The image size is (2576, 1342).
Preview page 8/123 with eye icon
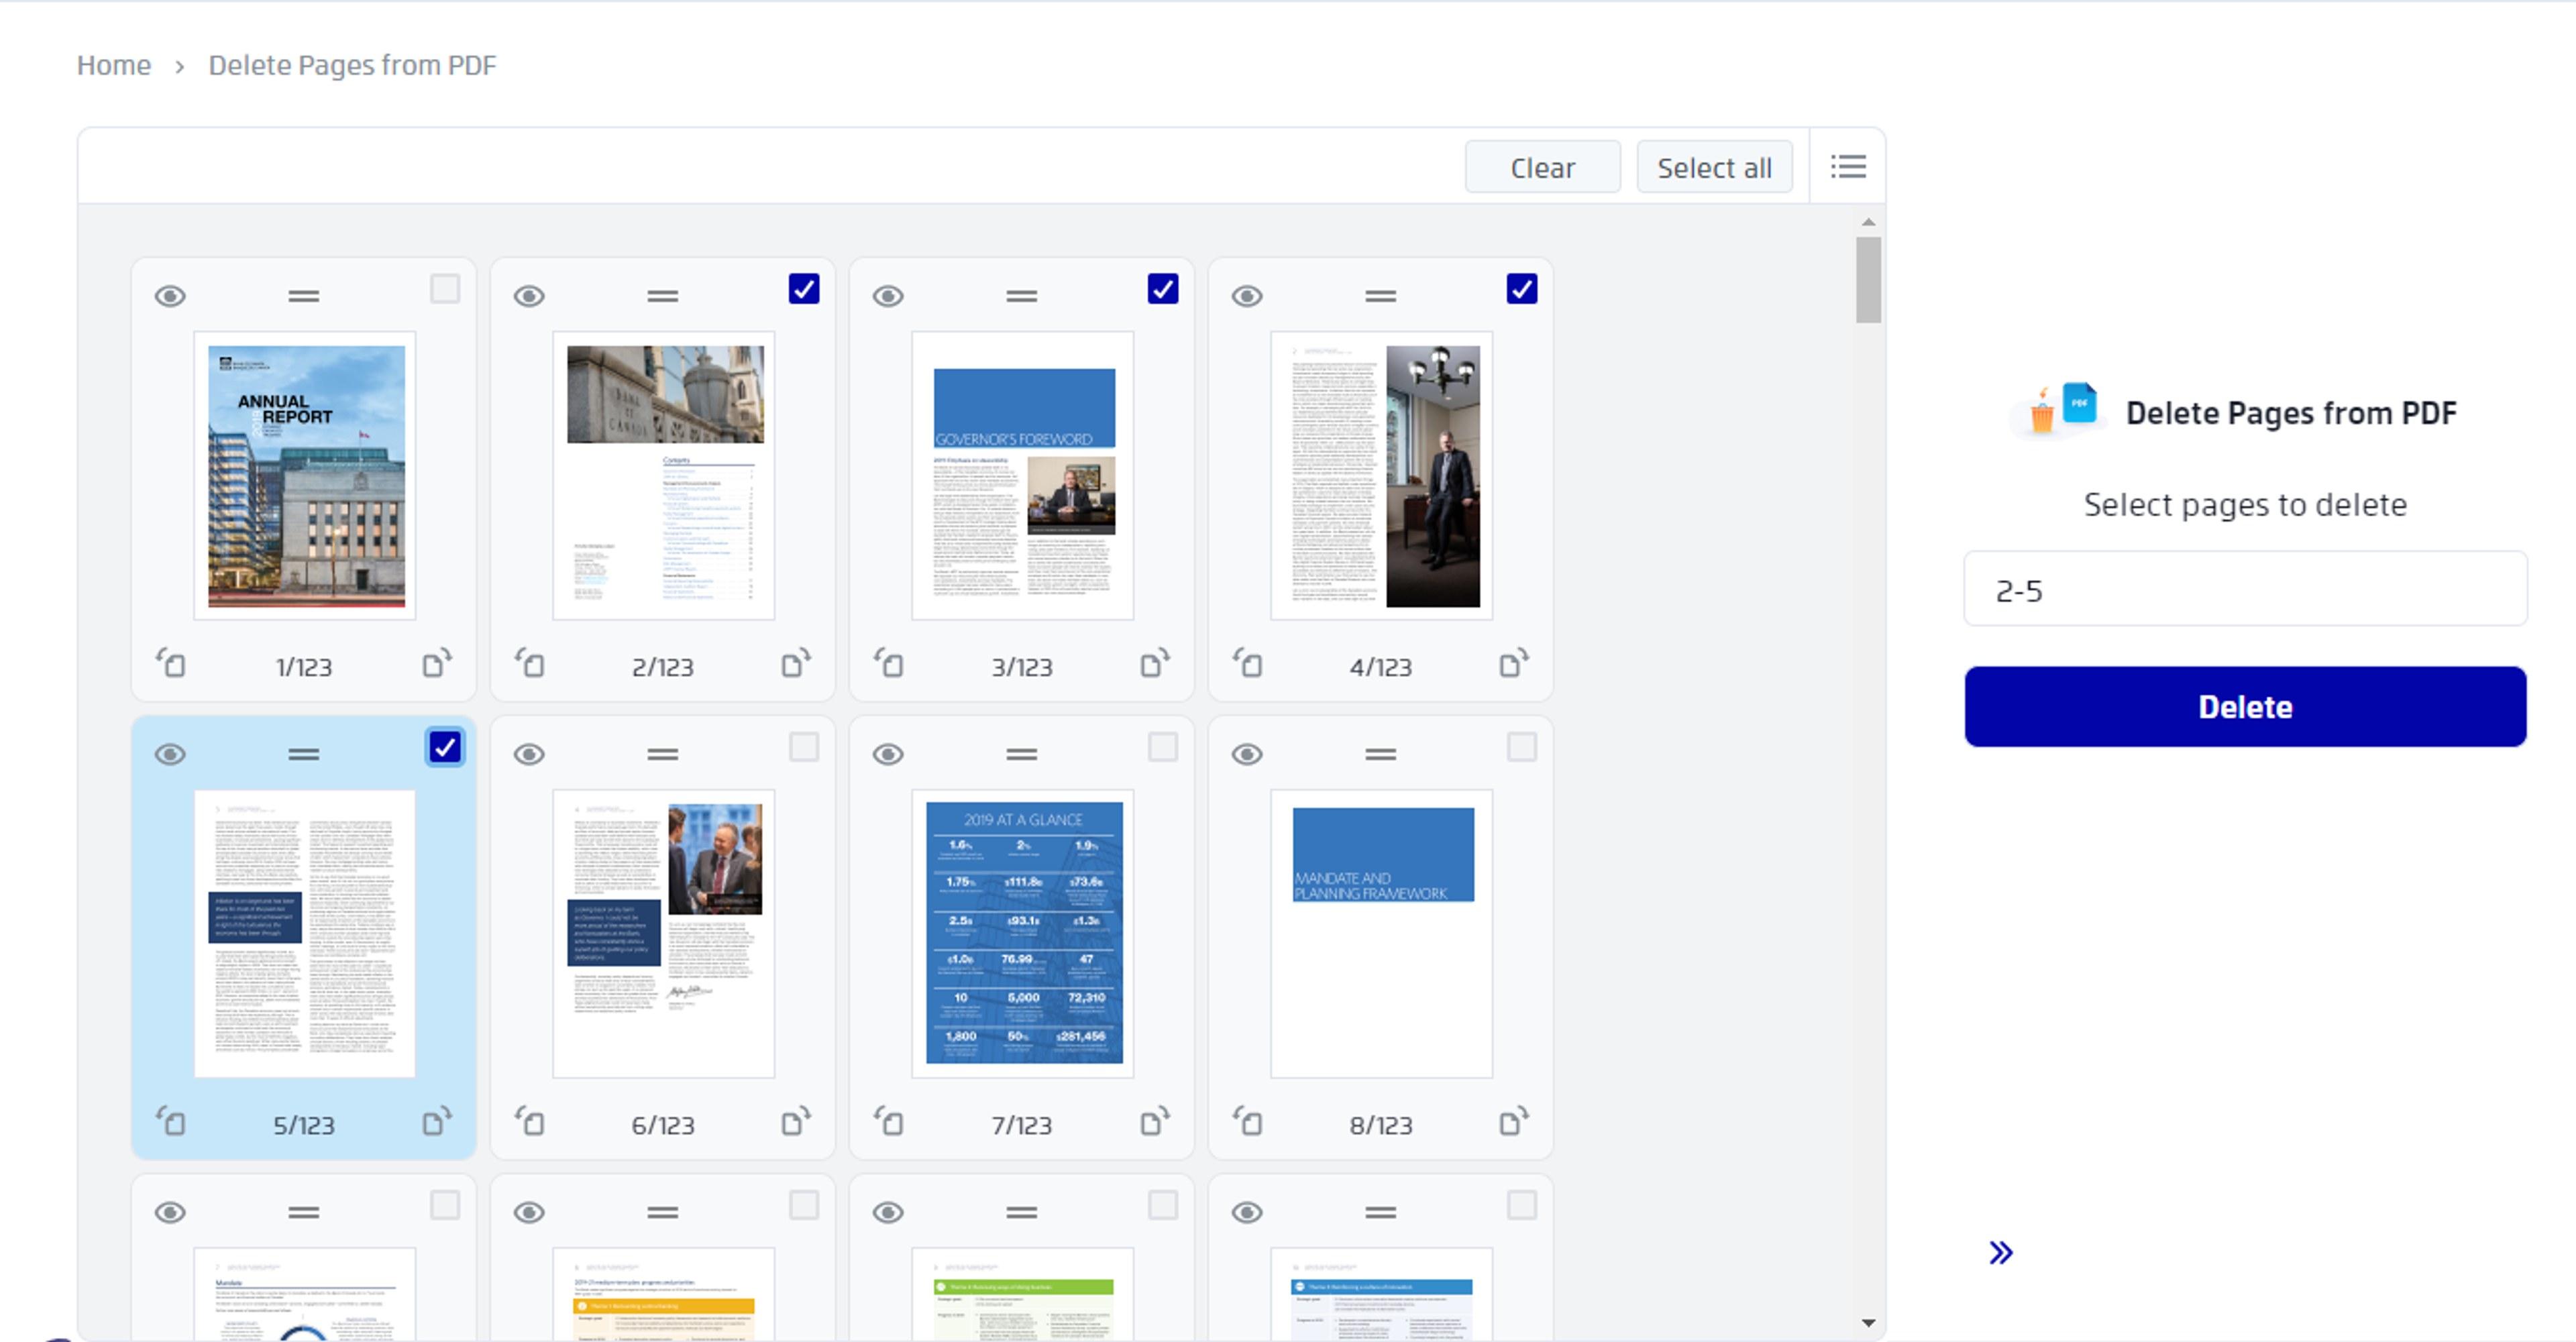(x=1247, y=754)
